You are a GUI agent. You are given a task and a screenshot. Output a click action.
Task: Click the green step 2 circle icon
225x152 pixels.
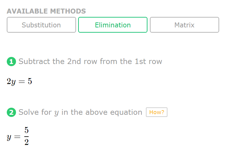coord(11,112)
